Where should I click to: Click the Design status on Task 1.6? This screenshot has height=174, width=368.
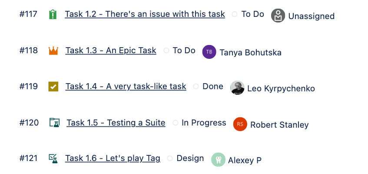(x=190, y=158)
